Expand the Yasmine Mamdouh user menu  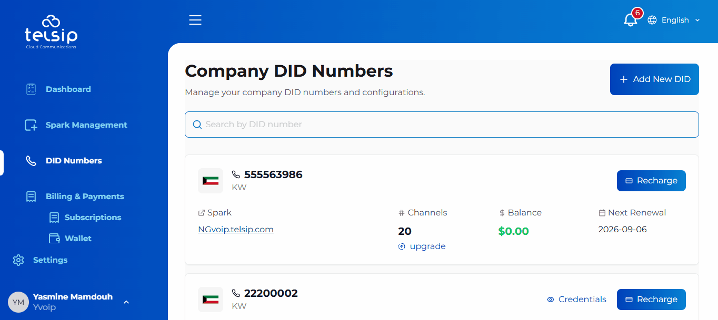[x=126, y=302]
